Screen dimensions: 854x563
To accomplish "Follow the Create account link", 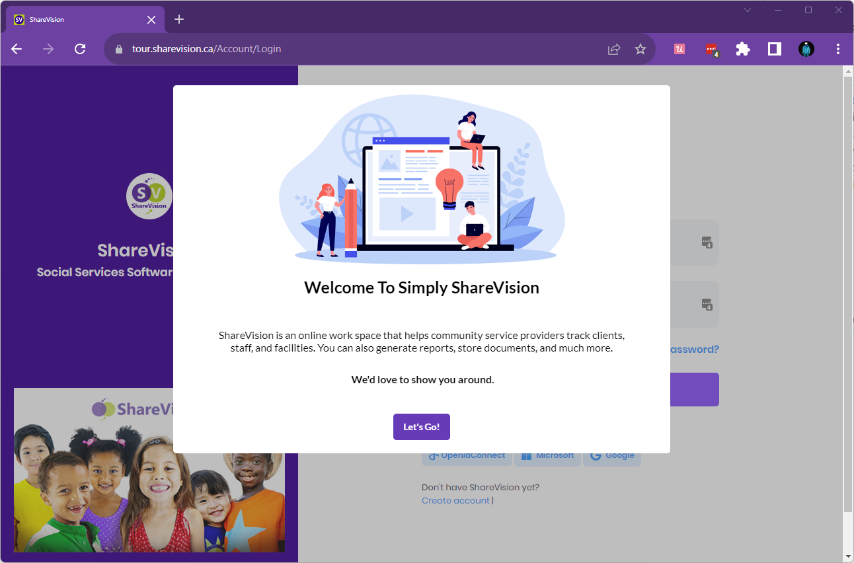I will [x=455, y=500].
